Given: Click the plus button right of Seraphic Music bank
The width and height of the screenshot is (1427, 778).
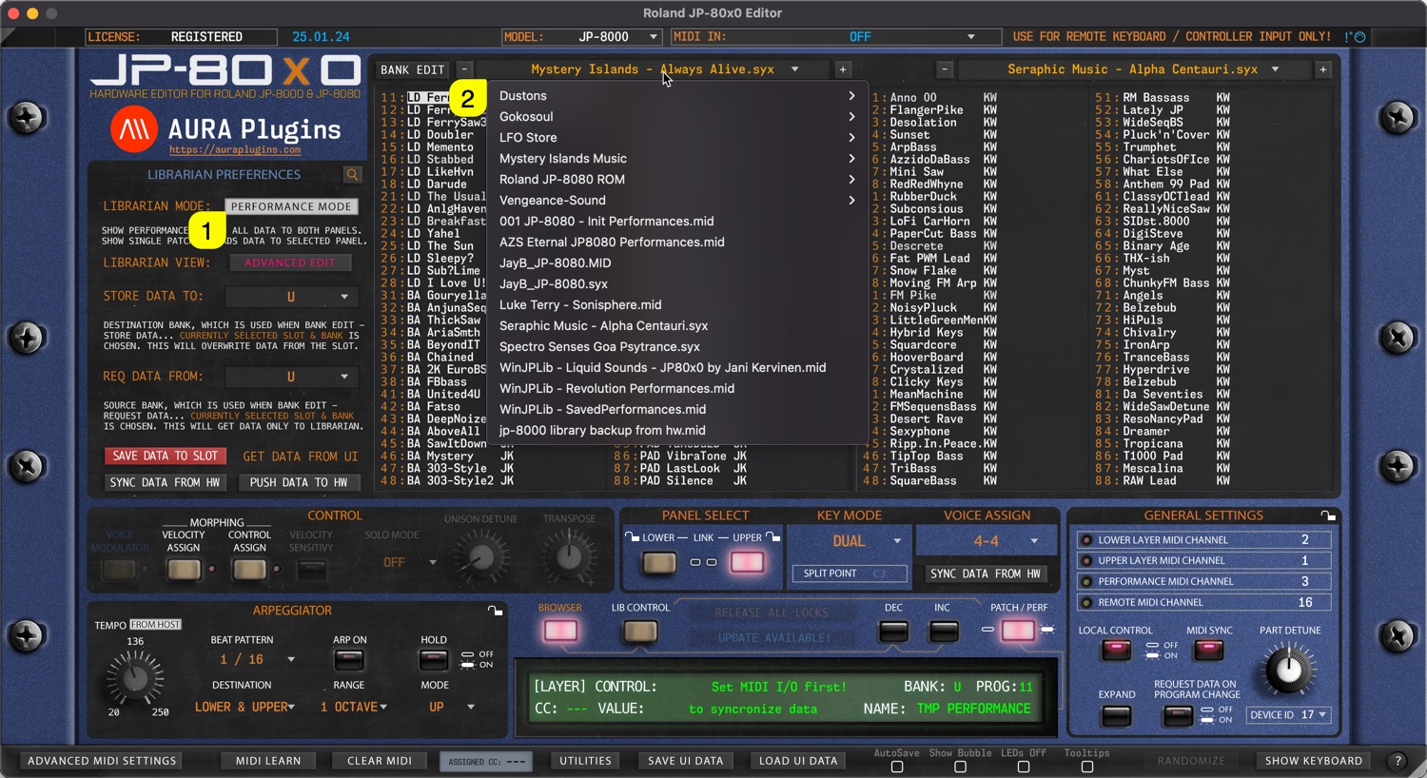Looking at the screenshot, I should [1322, 69].
